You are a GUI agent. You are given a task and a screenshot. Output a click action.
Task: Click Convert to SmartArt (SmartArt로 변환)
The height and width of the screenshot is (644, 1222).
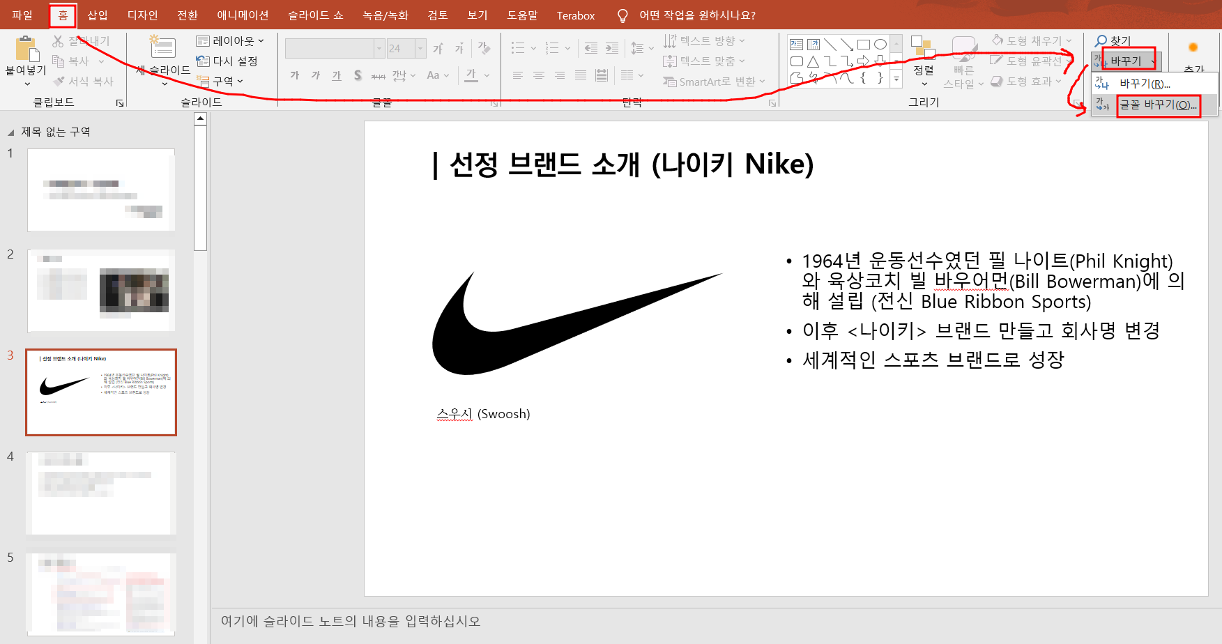714,82
